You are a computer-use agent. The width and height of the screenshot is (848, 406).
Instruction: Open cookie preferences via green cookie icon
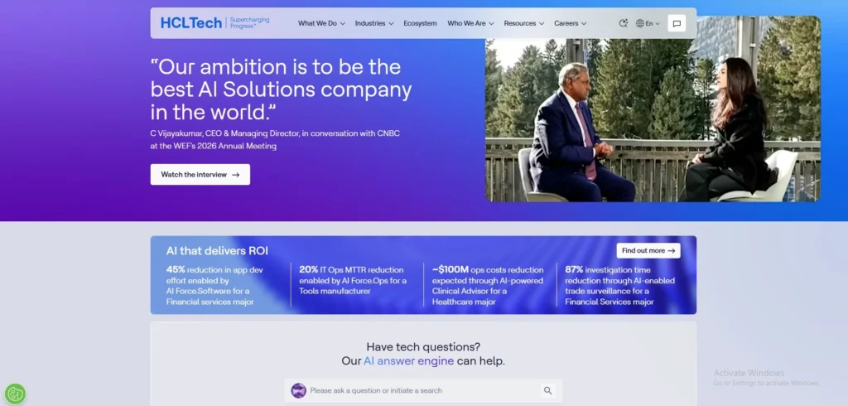15,394
